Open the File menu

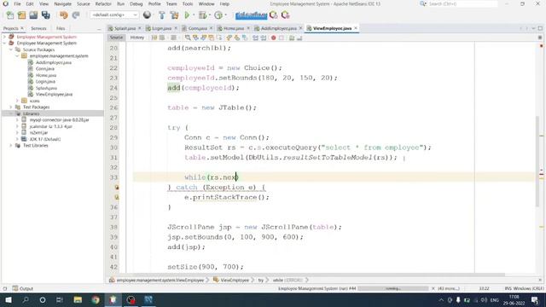pos(17,3)
